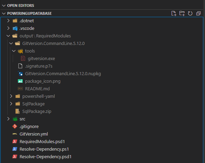Expand the powershell-yaml folder
Viewport: 205px width, 163px height.
tap(11, 96)
